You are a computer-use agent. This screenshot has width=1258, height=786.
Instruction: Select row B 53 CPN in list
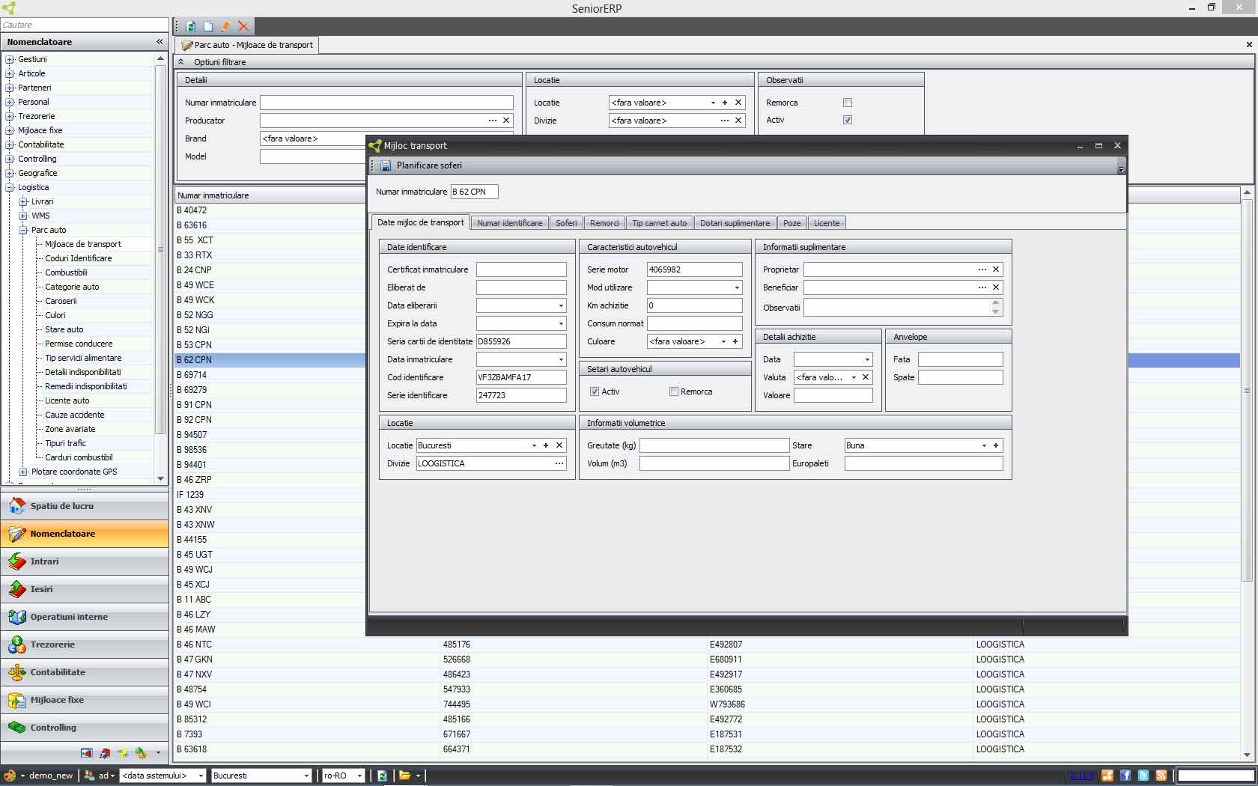[x=270, y=345]
